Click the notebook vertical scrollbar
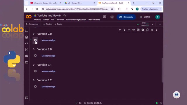This screenshot has height=105, width=187. [162, 70]
